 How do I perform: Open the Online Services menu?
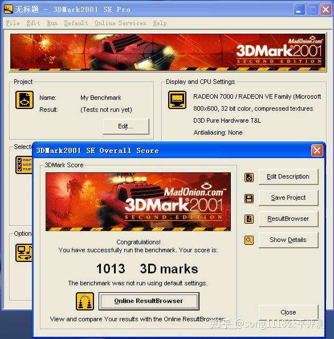(120, 23)
